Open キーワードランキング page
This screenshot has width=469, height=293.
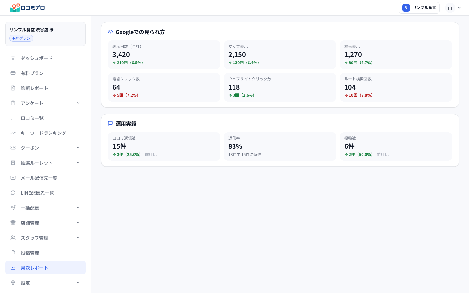coord(45,133)
